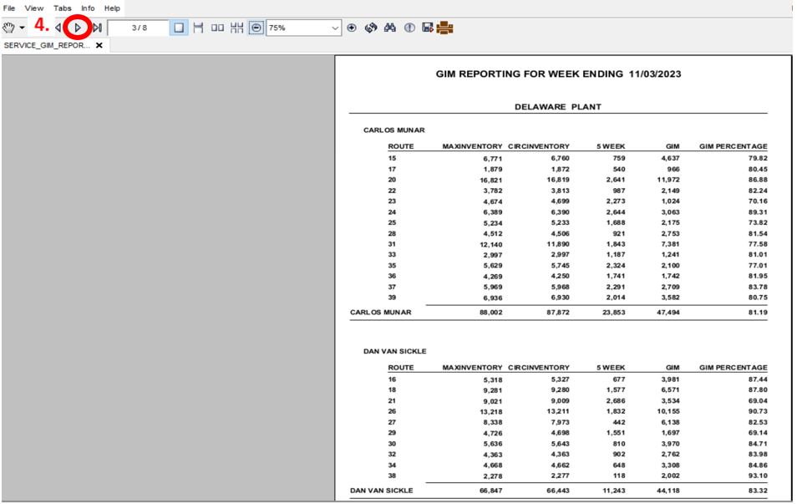This screenshot has width=797, height=504.
Task: Save the report with the disk icon
Action: pos(428,28)
